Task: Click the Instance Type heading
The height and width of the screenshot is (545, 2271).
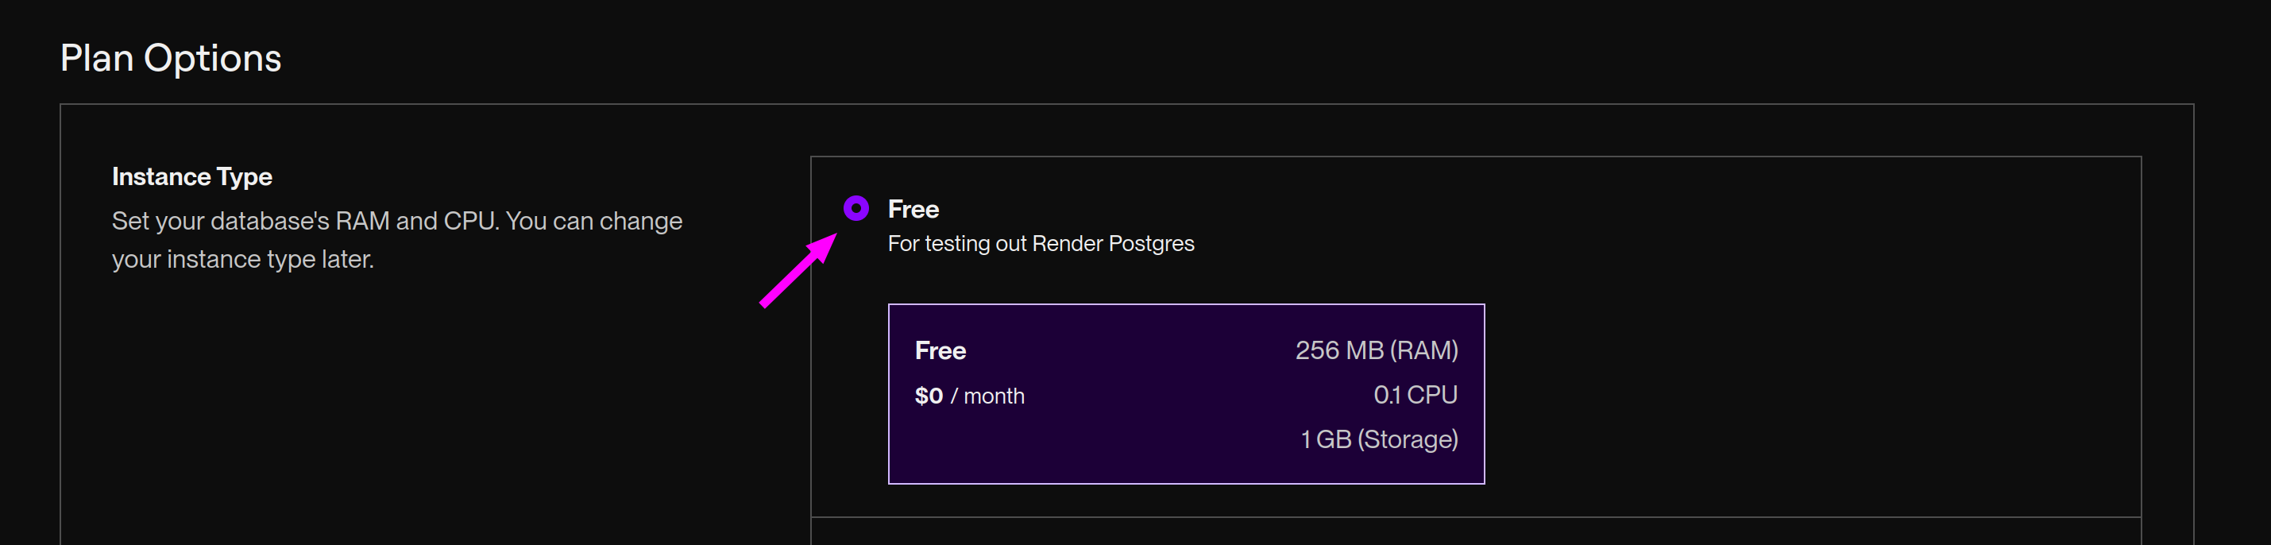Action: click(x=192, y=176)
